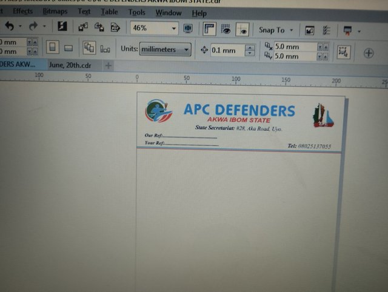Open the Units millimeters dropdown

coord(165,50)
